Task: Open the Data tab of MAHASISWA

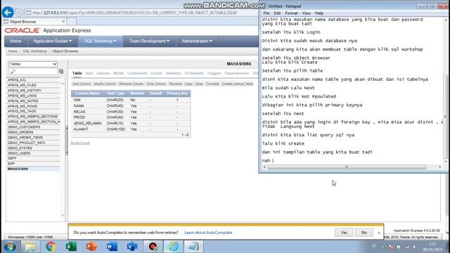Action: point(89,73)
